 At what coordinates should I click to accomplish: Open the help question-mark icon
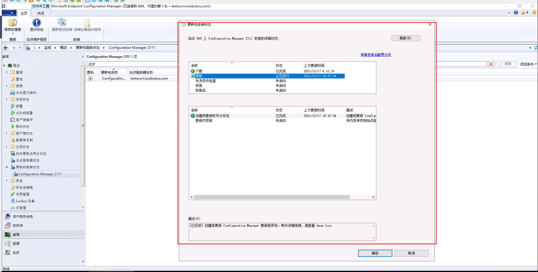(x=516, y=12)
